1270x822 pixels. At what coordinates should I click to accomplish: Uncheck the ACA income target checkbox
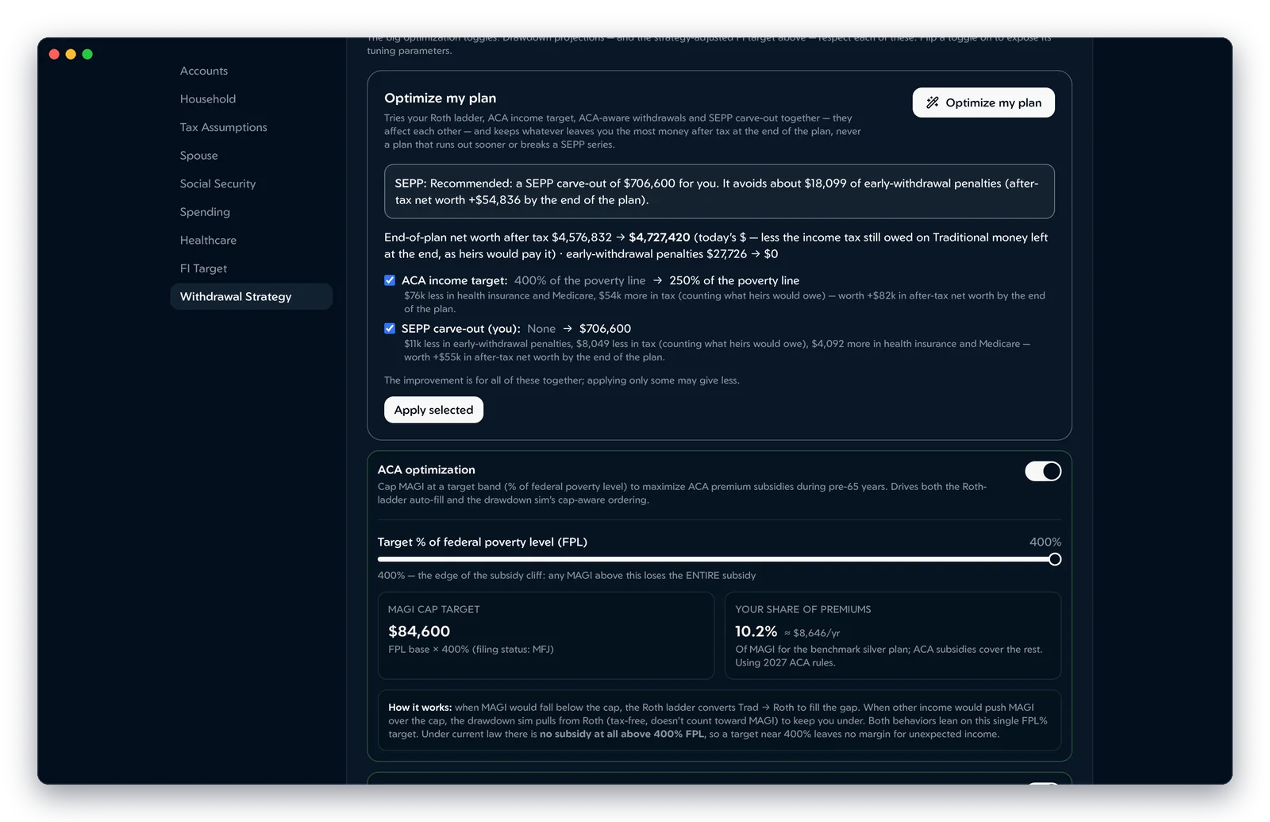(390, 280)
